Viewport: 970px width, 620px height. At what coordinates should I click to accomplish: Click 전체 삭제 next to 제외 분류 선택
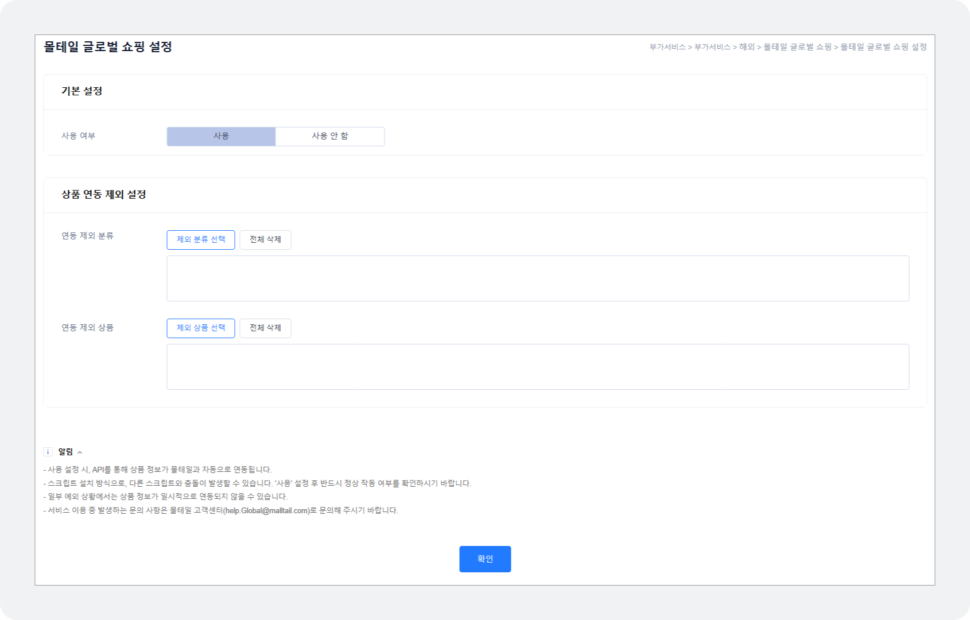point(265,240)
